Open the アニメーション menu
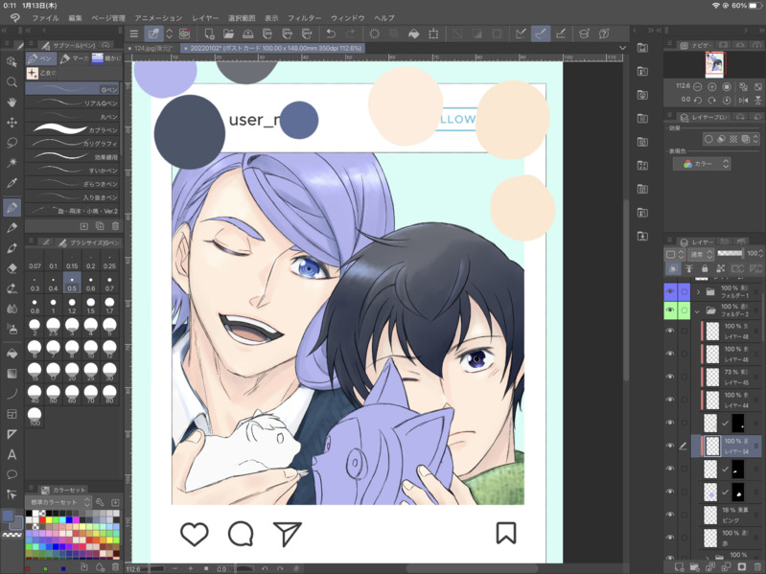 pos(158,18)
